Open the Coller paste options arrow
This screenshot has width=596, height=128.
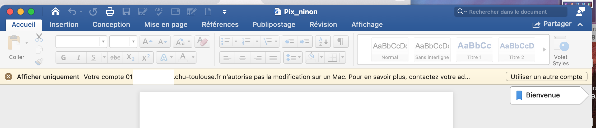click(27, 43)
